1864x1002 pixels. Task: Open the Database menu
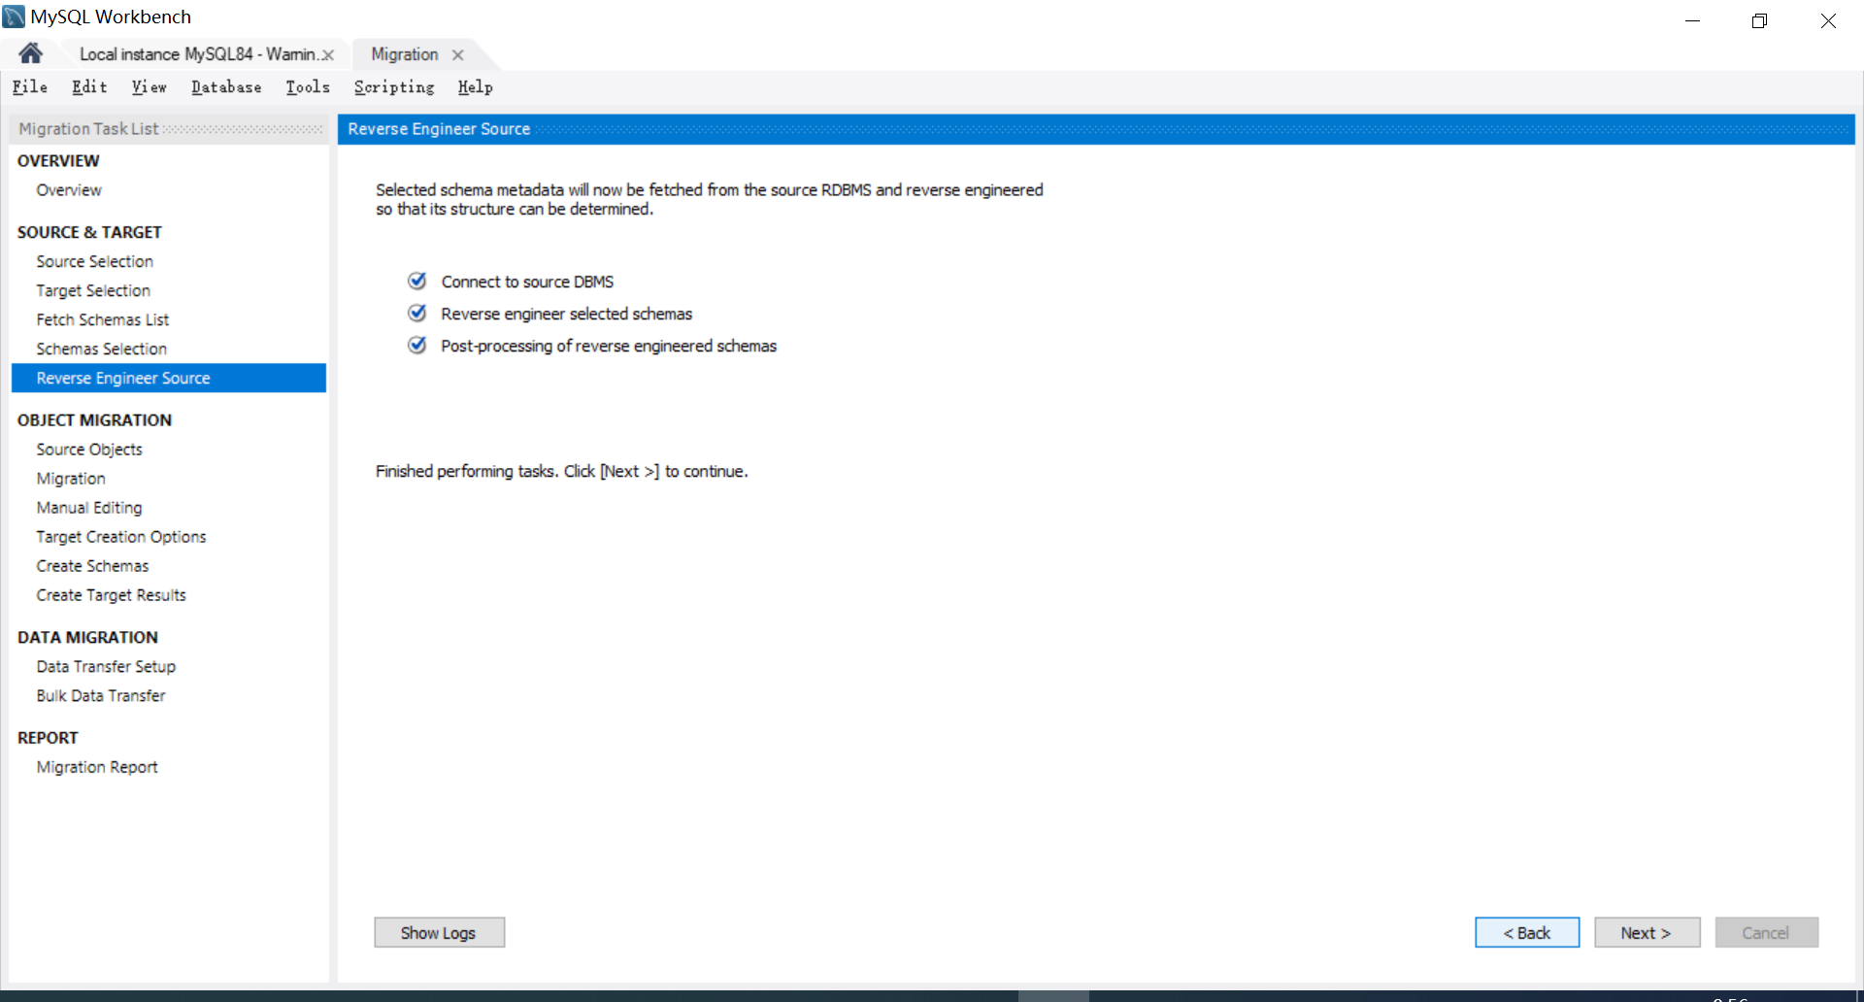pyautogui.click(x=226, y=87)
